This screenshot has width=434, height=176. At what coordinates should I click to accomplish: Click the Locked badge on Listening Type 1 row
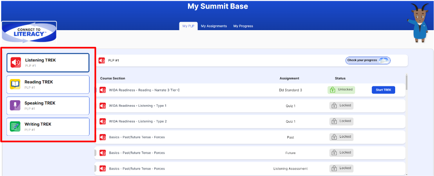click(x=341, y=106)
